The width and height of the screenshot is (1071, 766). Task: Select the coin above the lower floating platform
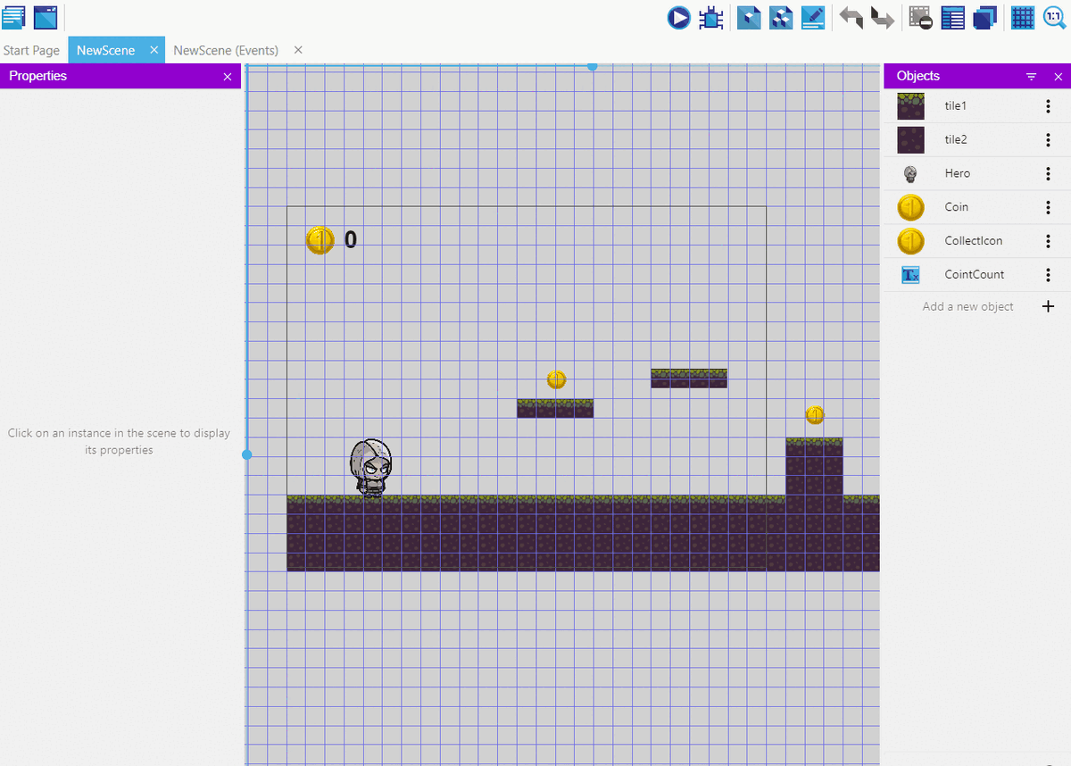click(556, 380)
